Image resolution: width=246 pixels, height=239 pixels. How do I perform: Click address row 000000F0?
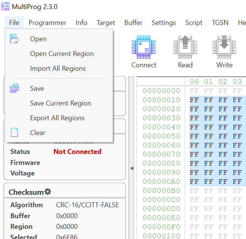click(161, 227)
